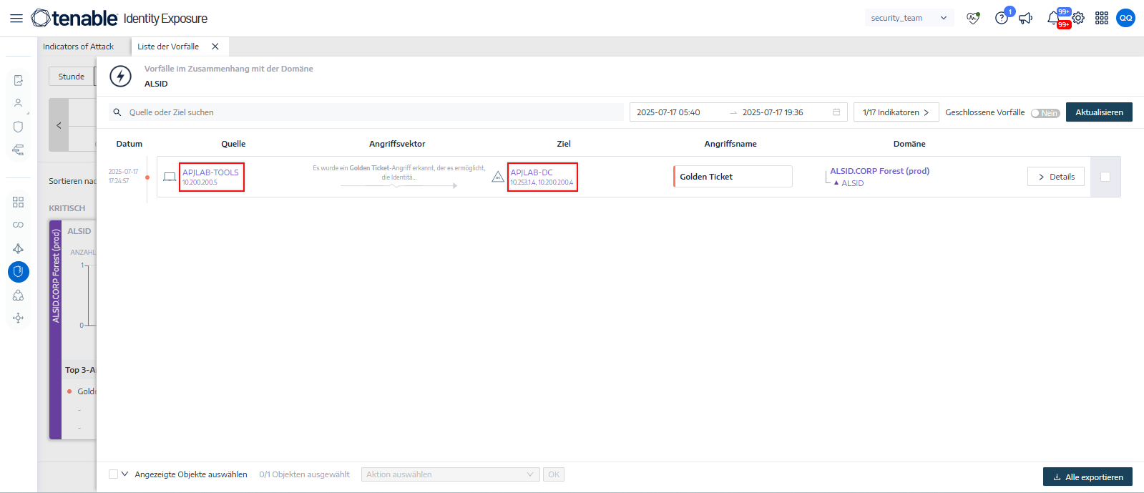Close the Liste der Vorfälle tab
The height and width of the screenshot is (493, 1144).
215,47
